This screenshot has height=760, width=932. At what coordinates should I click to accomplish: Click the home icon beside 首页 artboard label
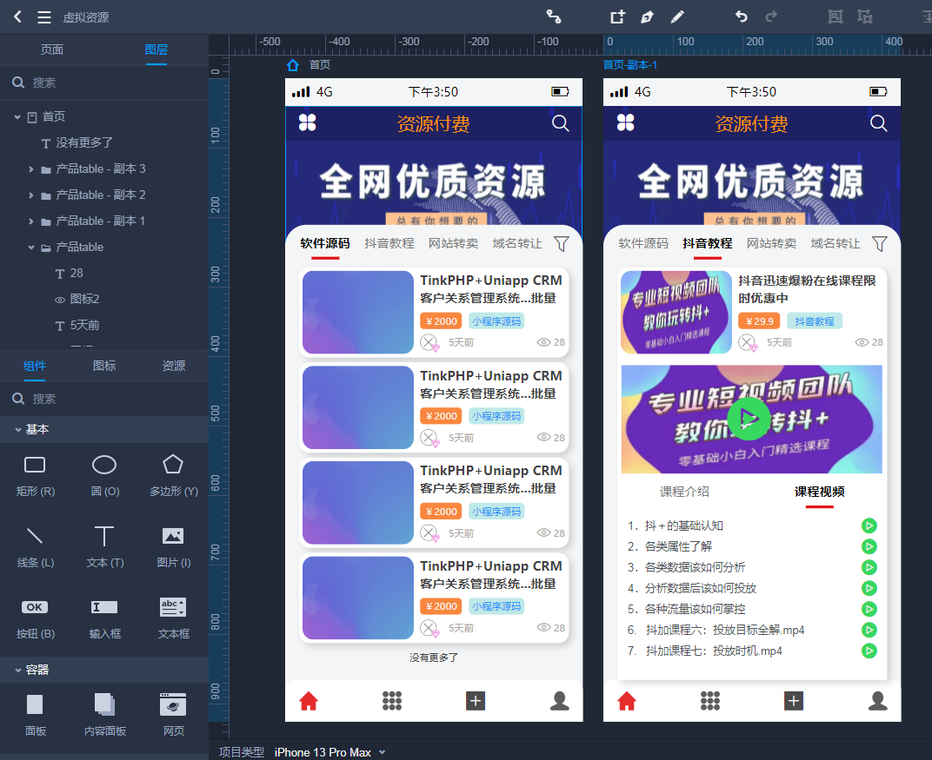293,65
